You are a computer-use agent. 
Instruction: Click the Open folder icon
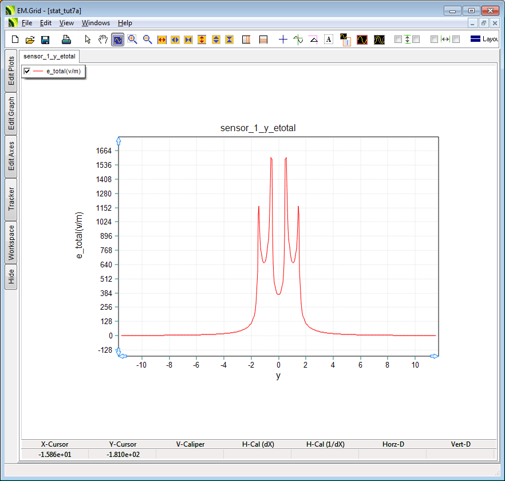(x=30, y=40)
